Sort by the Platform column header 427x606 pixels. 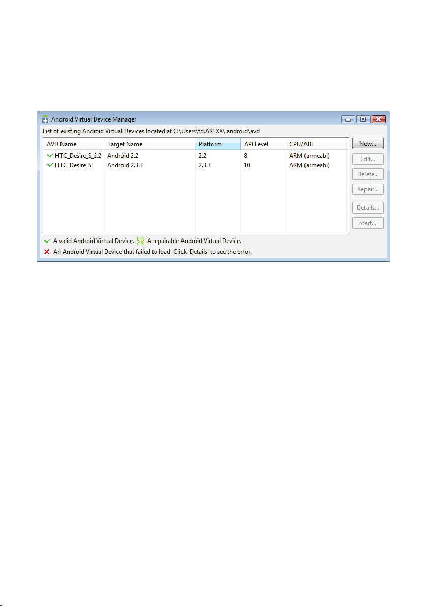(218, 144)
